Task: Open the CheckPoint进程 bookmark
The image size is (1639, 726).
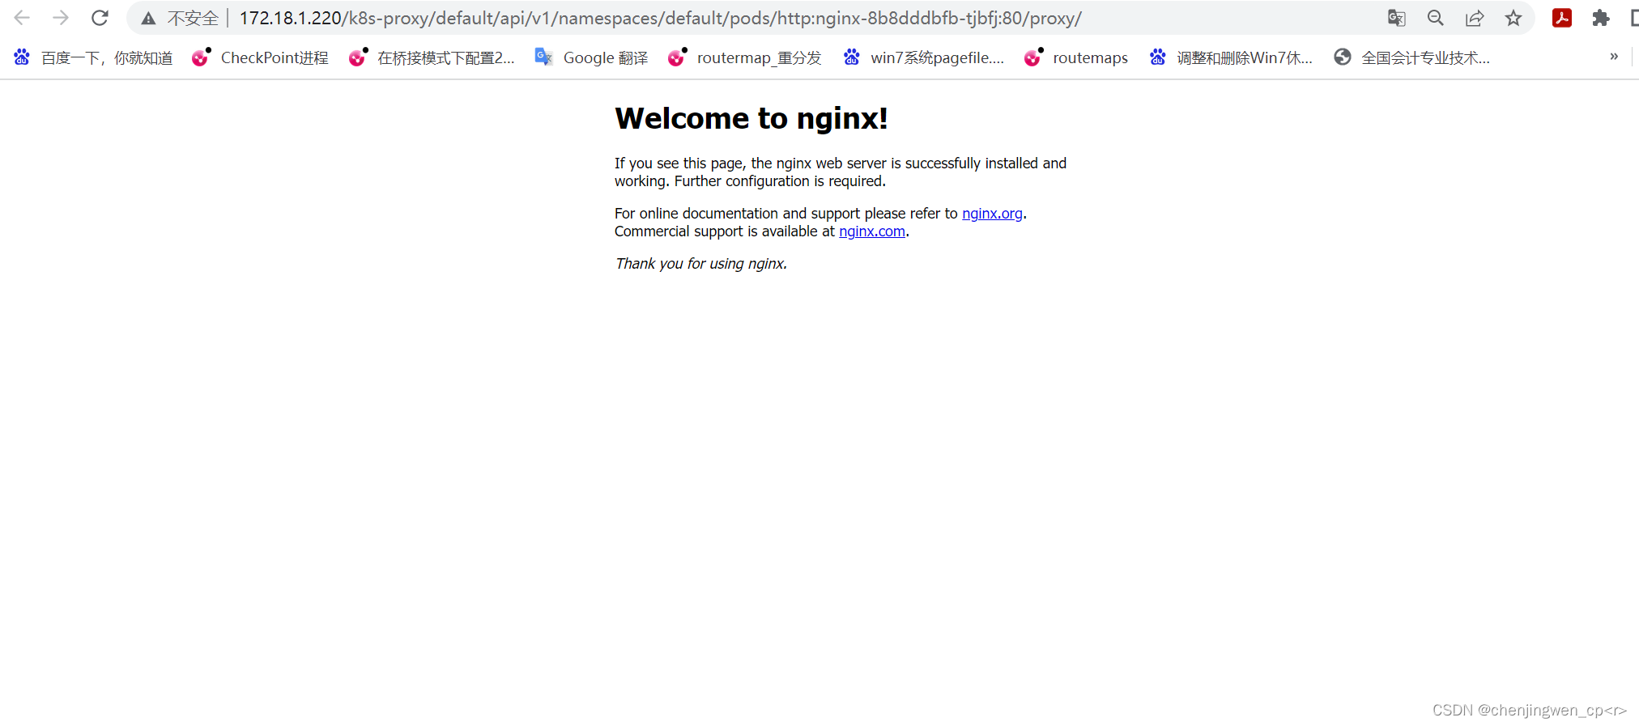Action: 260,57
